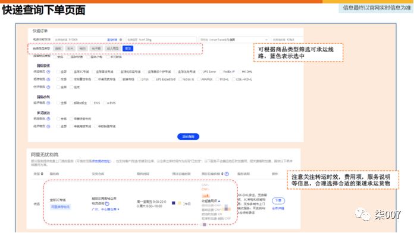This screenshot has width=414, height=233.
Task: Open the 仓库详情 link
Action: tap(278, 208)
